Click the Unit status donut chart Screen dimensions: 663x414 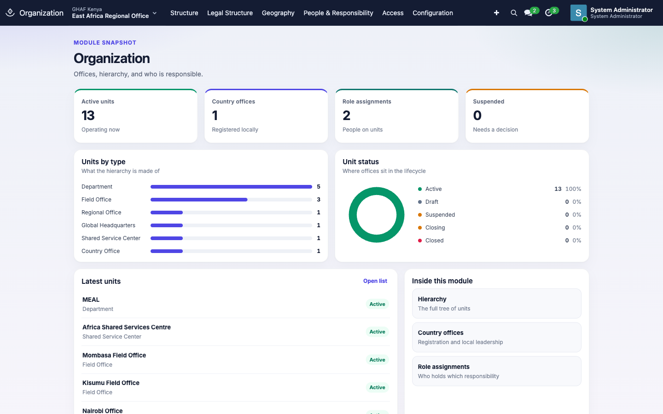point(377,215)
